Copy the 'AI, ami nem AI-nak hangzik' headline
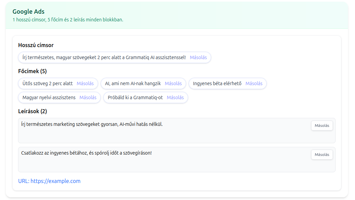Viewport: 355px width, 200px height. click(173, 83)
